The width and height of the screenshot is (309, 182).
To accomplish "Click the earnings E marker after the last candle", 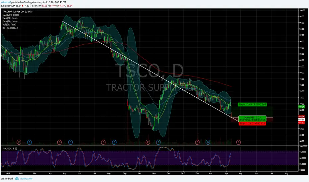I will tap(238, 142).
